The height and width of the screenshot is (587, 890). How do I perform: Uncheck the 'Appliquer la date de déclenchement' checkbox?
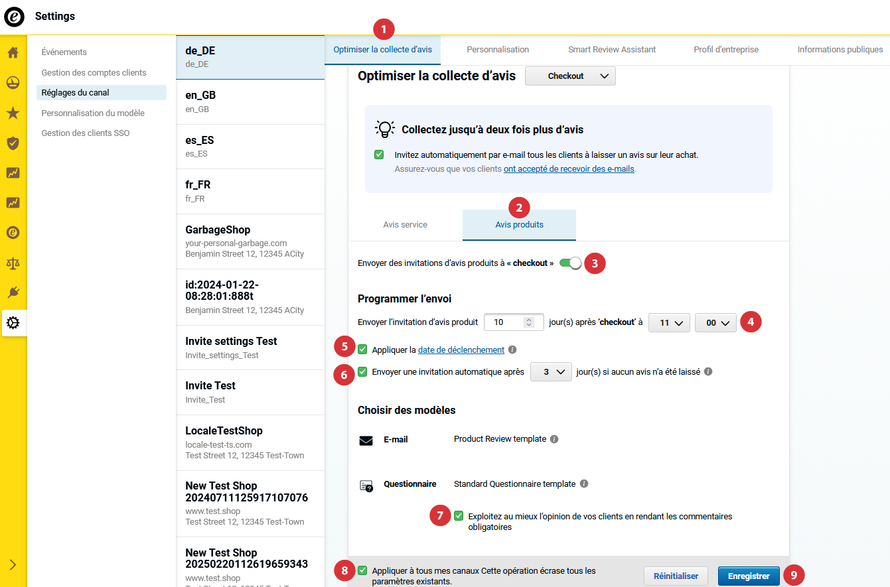click(362, 350)
